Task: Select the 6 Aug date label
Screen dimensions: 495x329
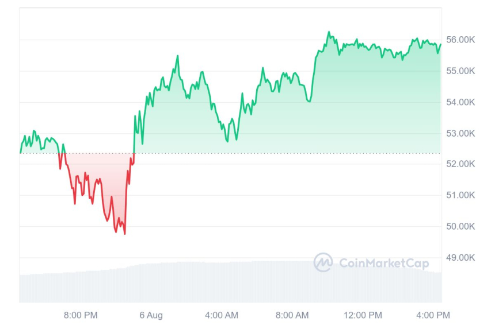Action: pyautogui.click(x=151, y=315)
